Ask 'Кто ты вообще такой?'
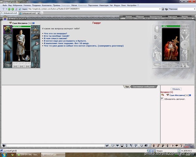This screenshot has height=157, width=196. point(57,36)
